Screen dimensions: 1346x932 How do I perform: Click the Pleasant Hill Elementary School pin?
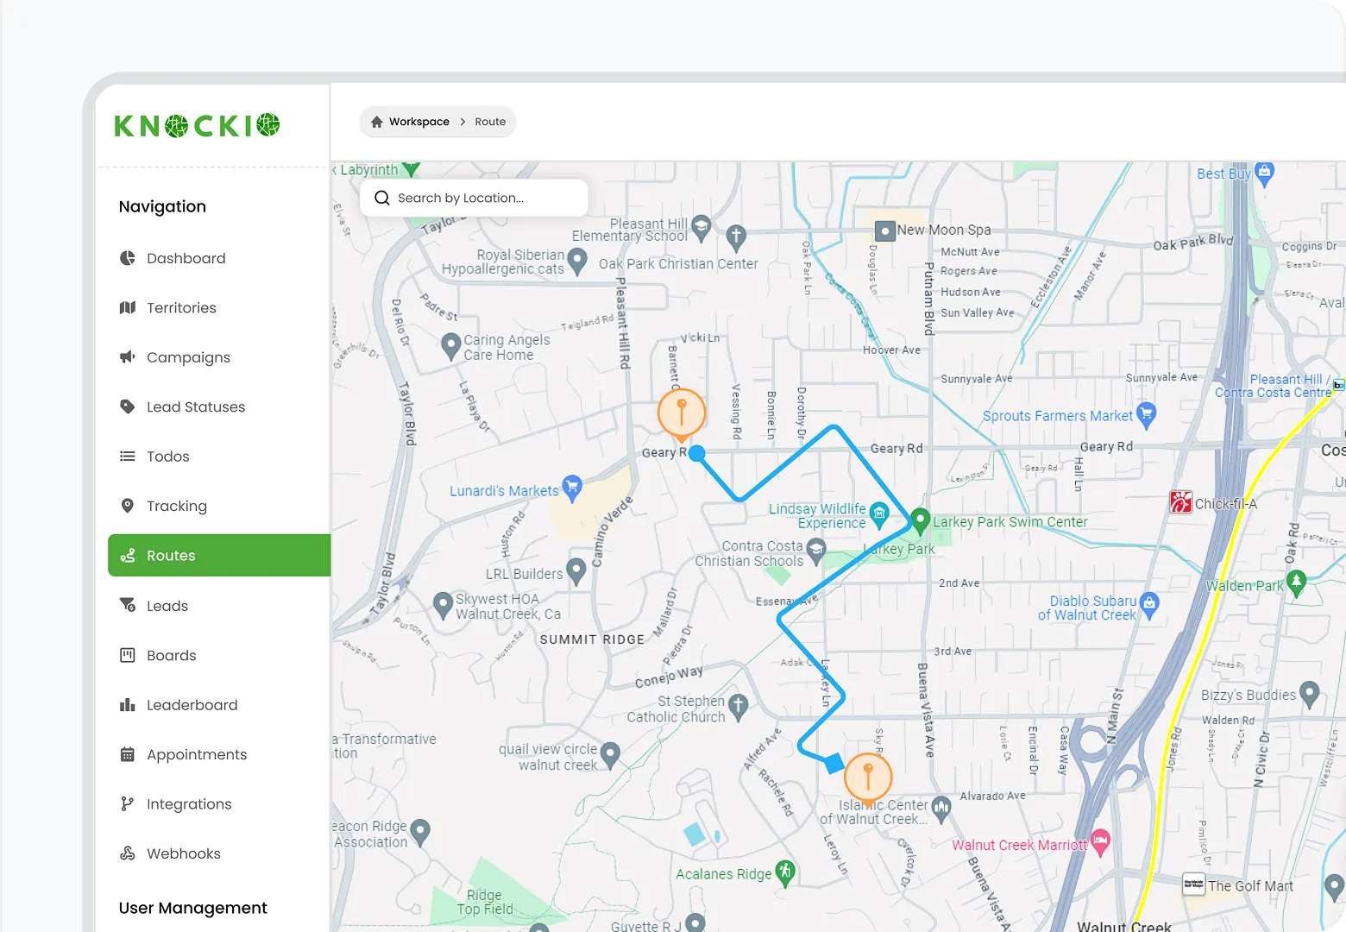(701, 227)
